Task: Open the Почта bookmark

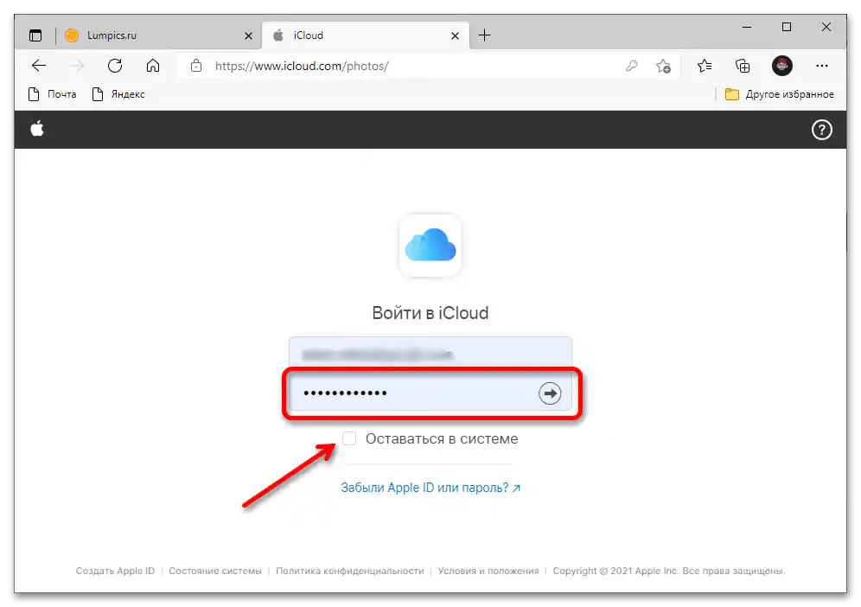Action: 52,94
